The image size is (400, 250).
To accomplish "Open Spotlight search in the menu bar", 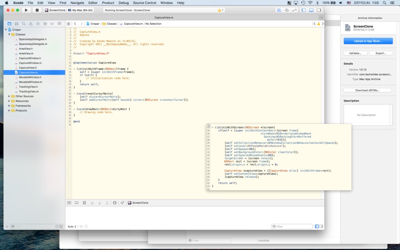I will pyautogui.click(x=384, y=3).
